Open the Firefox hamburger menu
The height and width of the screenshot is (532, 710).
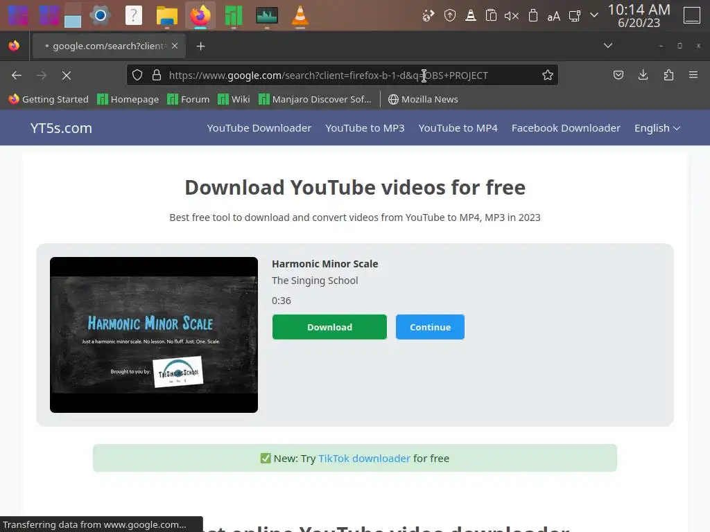pyautogui.click(x=693, y=75)
